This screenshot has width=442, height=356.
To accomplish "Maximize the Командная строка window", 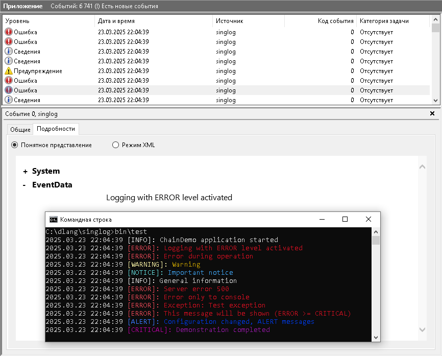I will click(x=345, y=219).
